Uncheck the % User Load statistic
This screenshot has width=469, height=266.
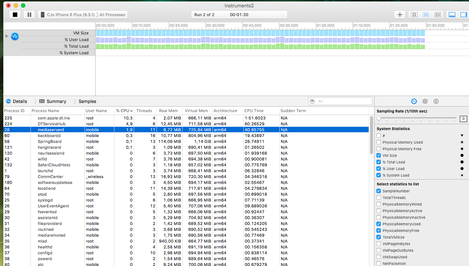(x=379, y=169)
